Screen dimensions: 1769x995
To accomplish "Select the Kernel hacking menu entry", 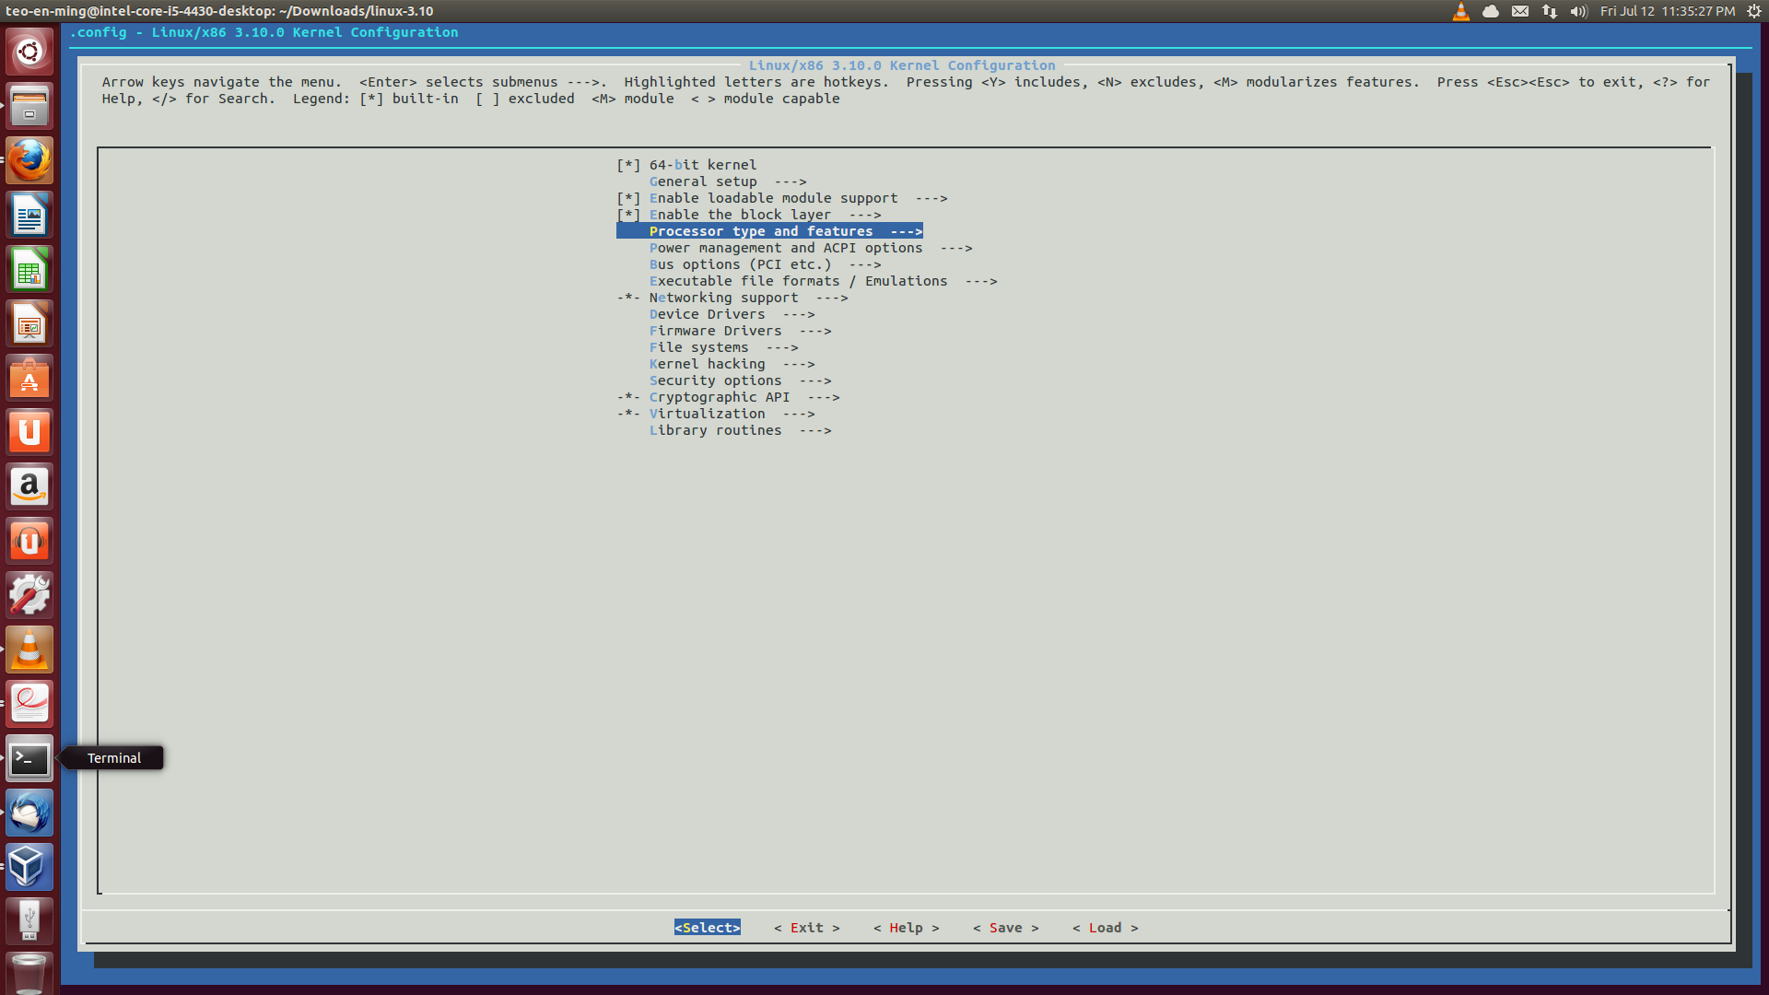I will click(707, 364).
